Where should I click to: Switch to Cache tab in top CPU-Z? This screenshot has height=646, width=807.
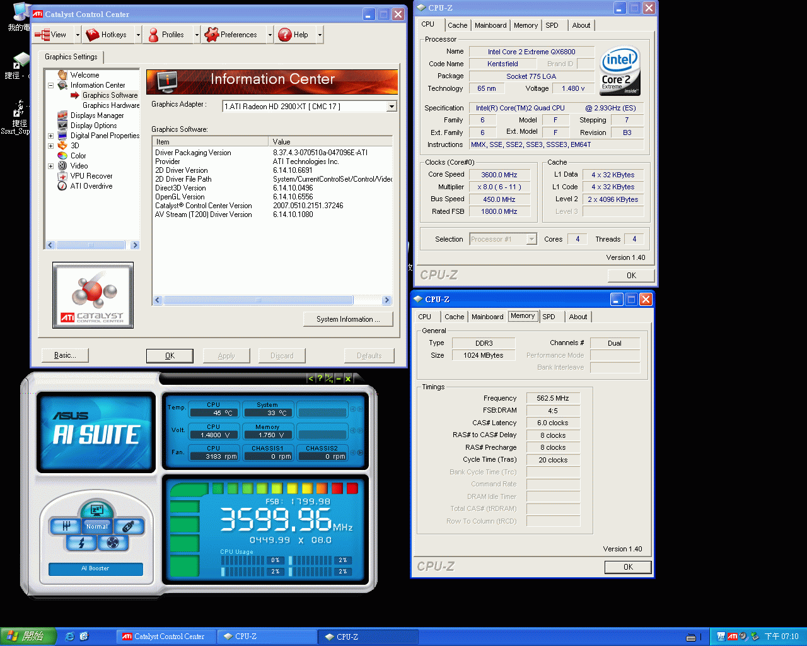coord(457,26)
